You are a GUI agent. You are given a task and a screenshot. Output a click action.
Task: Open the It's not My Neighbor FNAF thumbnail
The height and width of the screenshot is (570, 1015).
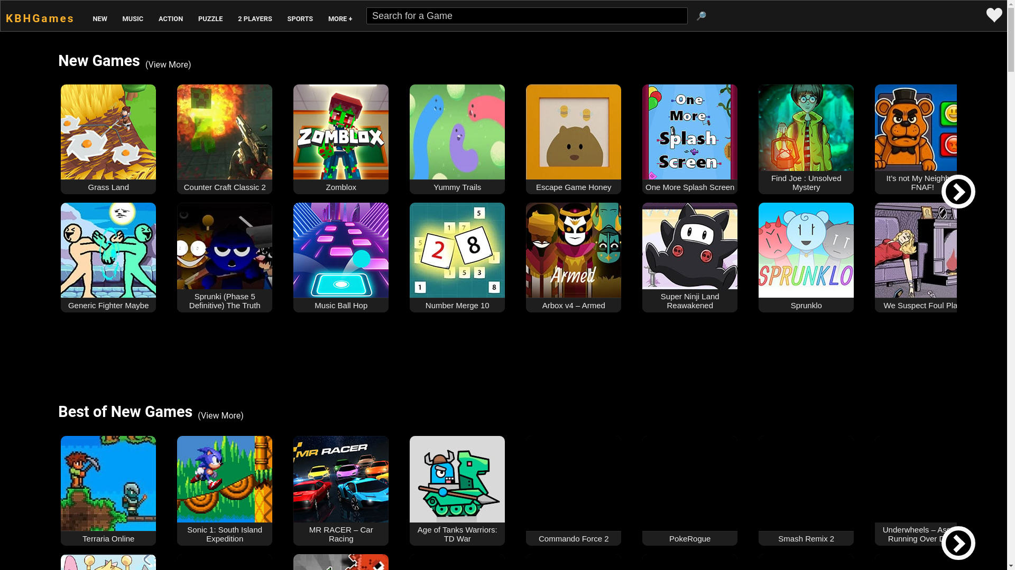916,128
